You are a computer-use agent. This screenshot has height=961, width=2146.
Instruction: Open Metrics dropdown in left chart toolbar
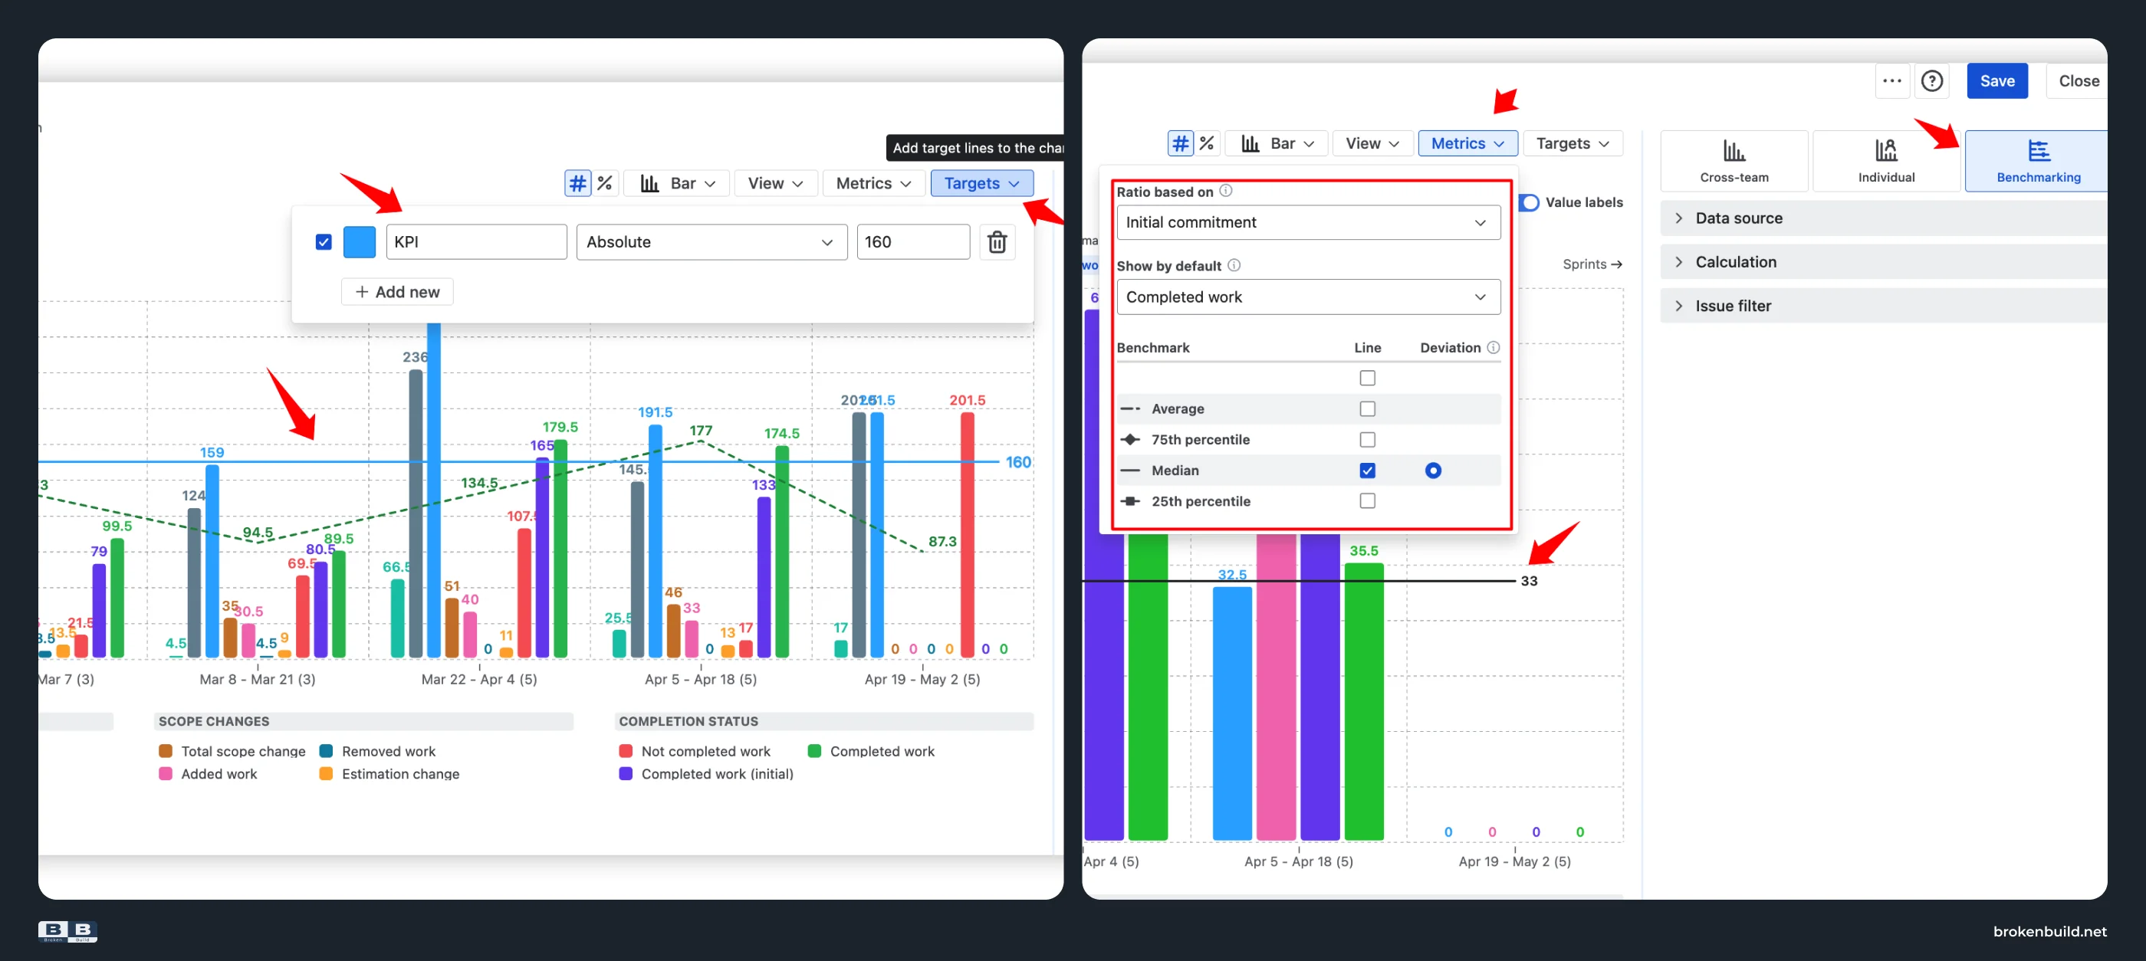coord(873,183)
